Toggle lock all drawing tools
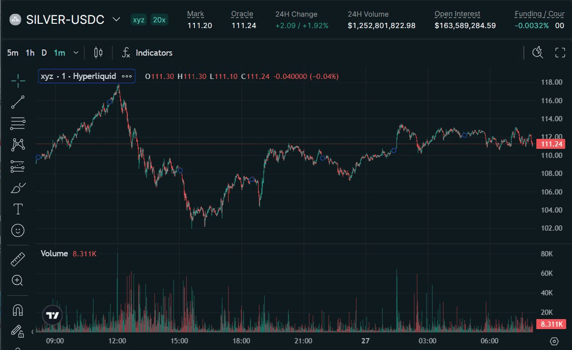572x350 pixels. point(18,331)
